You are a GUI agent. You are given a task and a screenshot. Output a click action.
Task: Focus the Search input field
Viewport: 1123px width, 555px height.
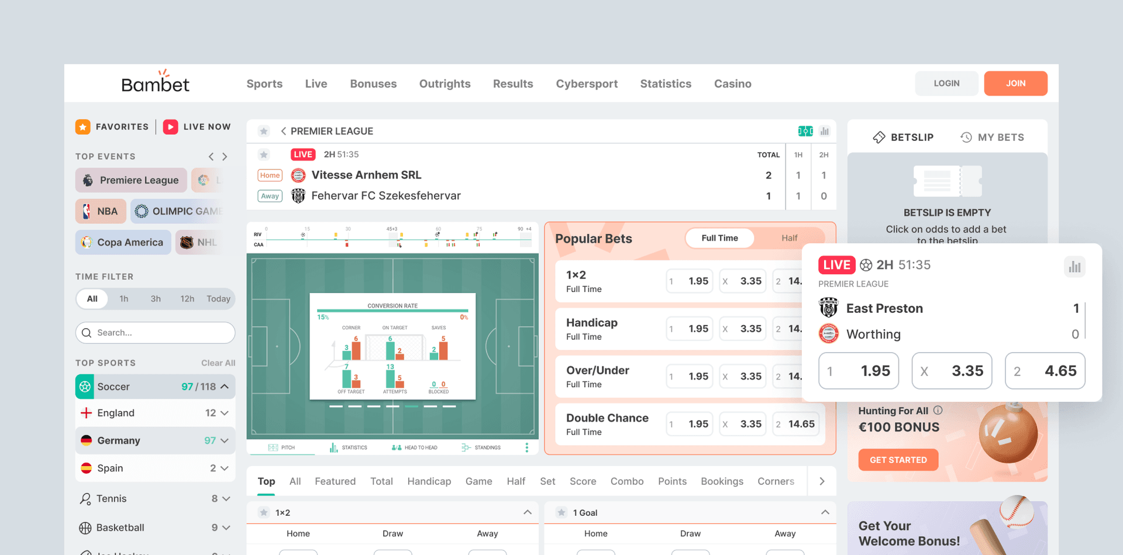[155, 333]
